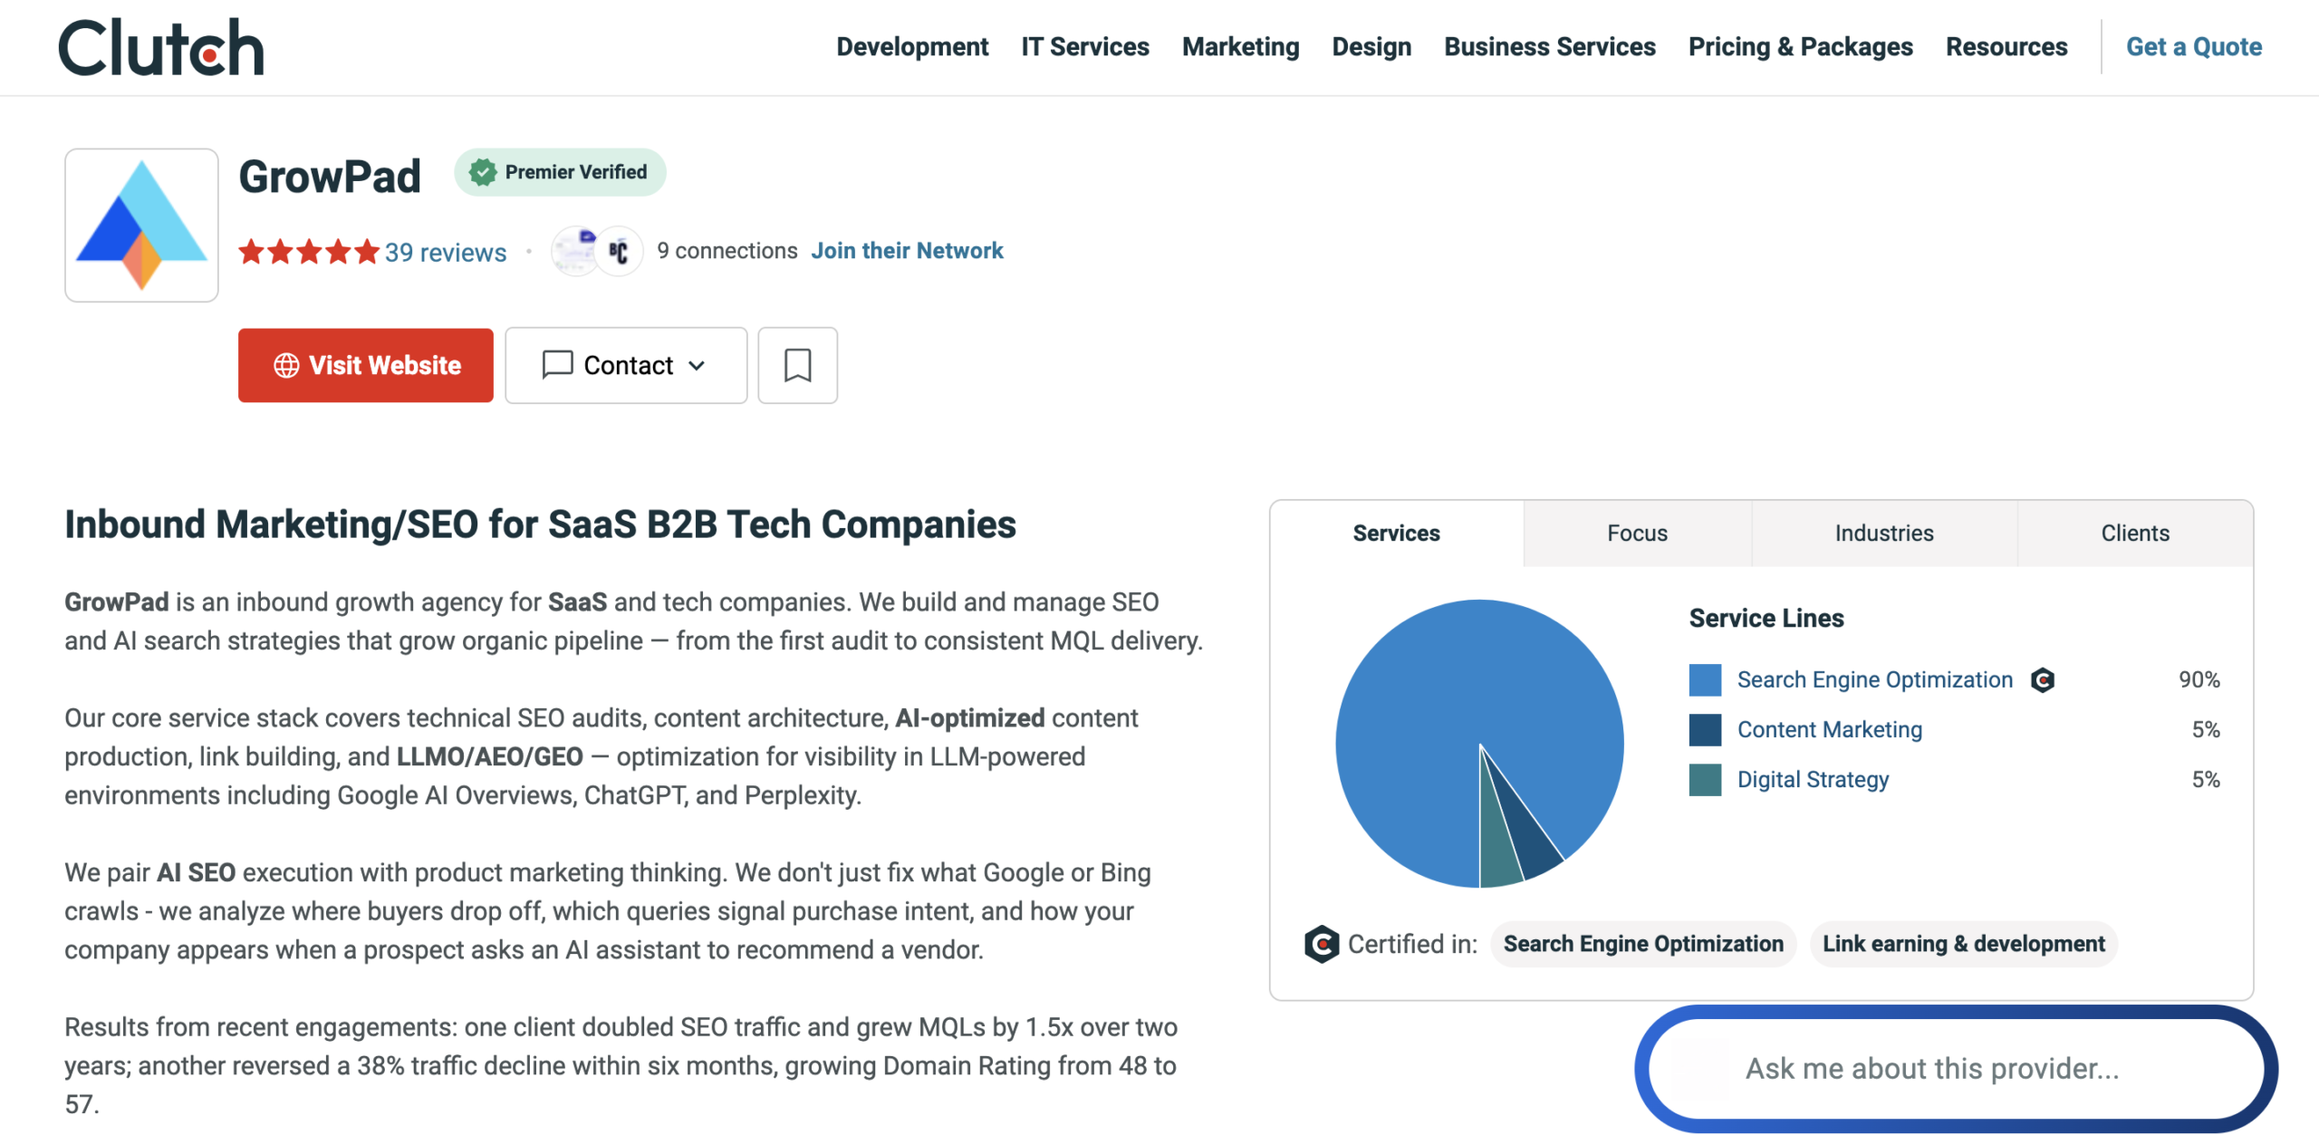Image resolution: width=2319 pixels, height=1135 pixels.
Task: Click the Content Marketing service link
Action: click(x=1829, y=729)
